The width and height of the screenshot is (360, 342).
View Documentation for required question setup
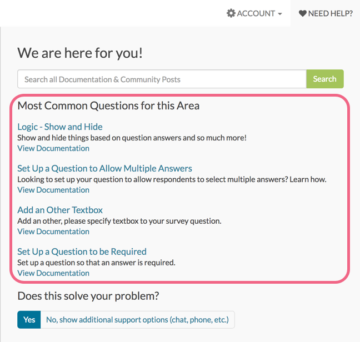point(53,273)
